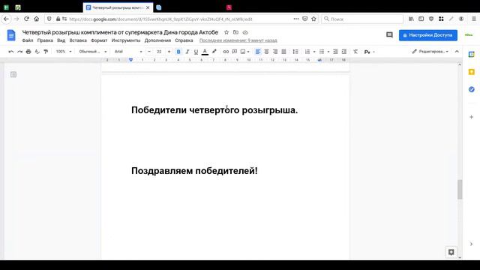Justify the text
Viewport: 480px width, 270px height.
coord(283,52)
